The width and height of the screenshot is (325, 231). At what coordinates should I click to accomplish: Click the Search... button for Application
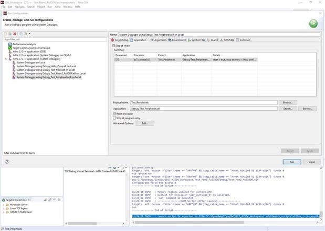[287, 109]
